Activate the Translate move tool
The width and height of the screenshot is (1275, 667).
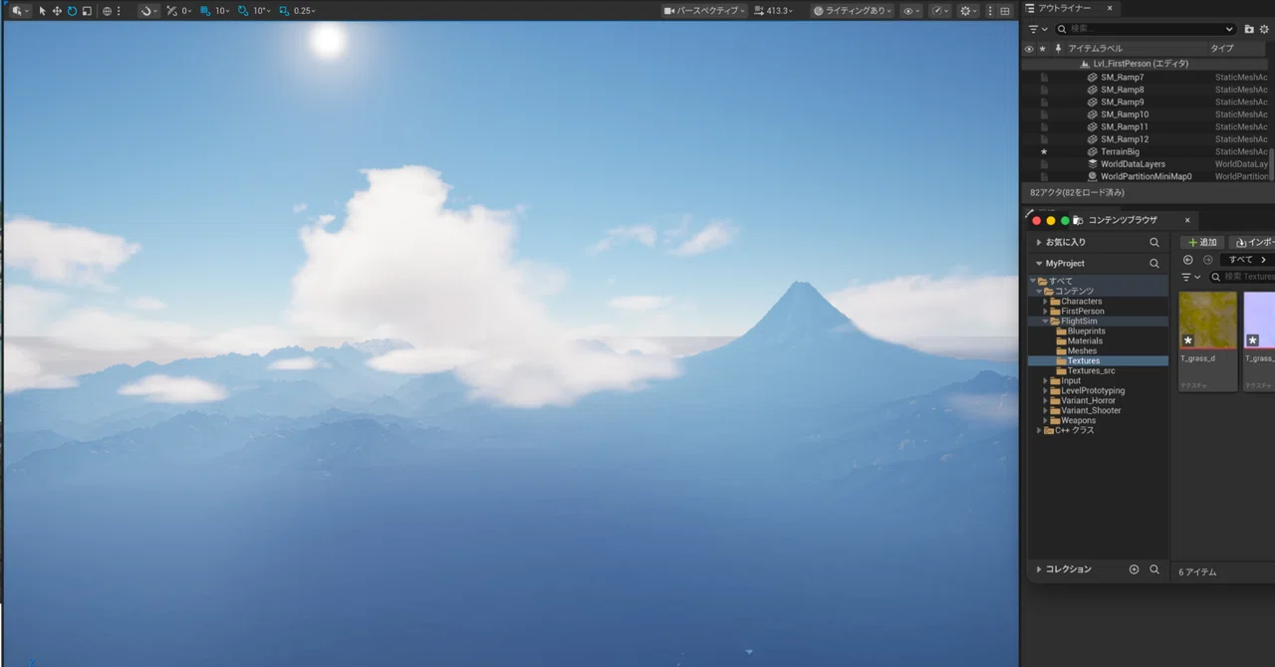57,10
